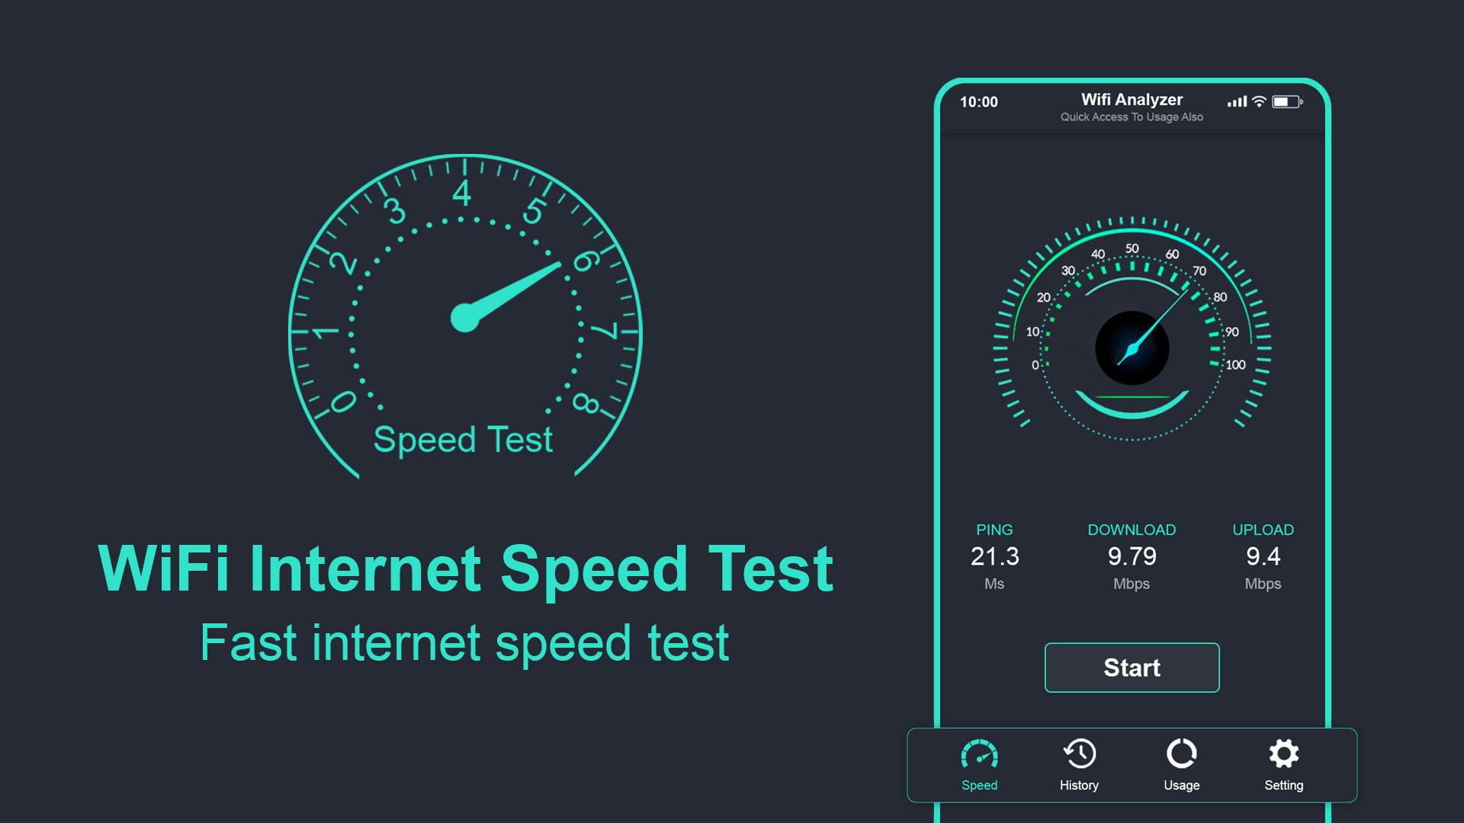The image size is (1464, 823).
Task: Tap the cellular signal bars icon
Action: tap(1237, 101)
